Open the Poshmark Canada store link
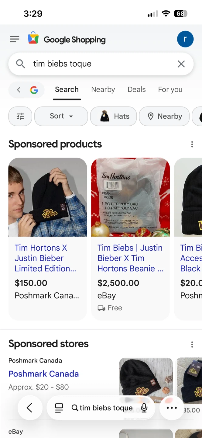 (43, 374)
